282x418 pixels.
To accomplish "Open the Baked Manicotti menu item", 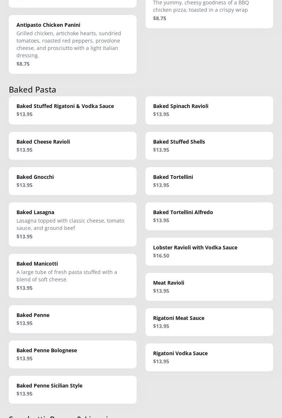I will (x=73, y=275).
